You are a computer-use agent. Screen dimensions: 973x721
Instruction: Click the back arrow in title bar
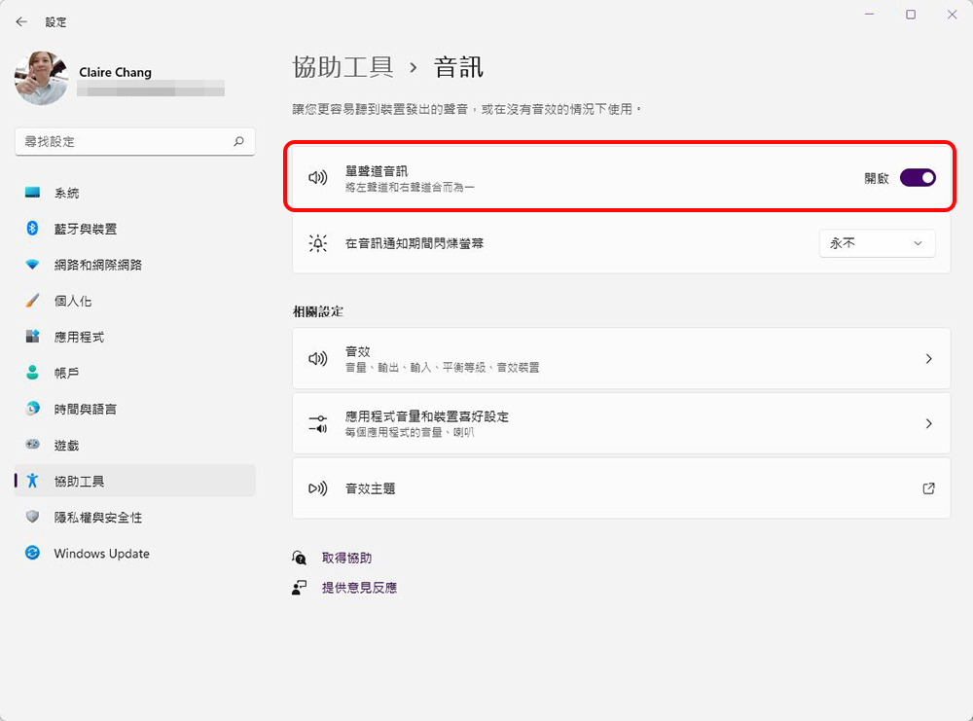tap(21, 21)
